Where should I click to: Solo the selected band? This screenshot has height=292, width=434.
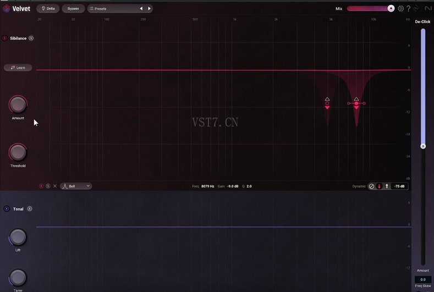pyautogui.click(x=48, y=186)
